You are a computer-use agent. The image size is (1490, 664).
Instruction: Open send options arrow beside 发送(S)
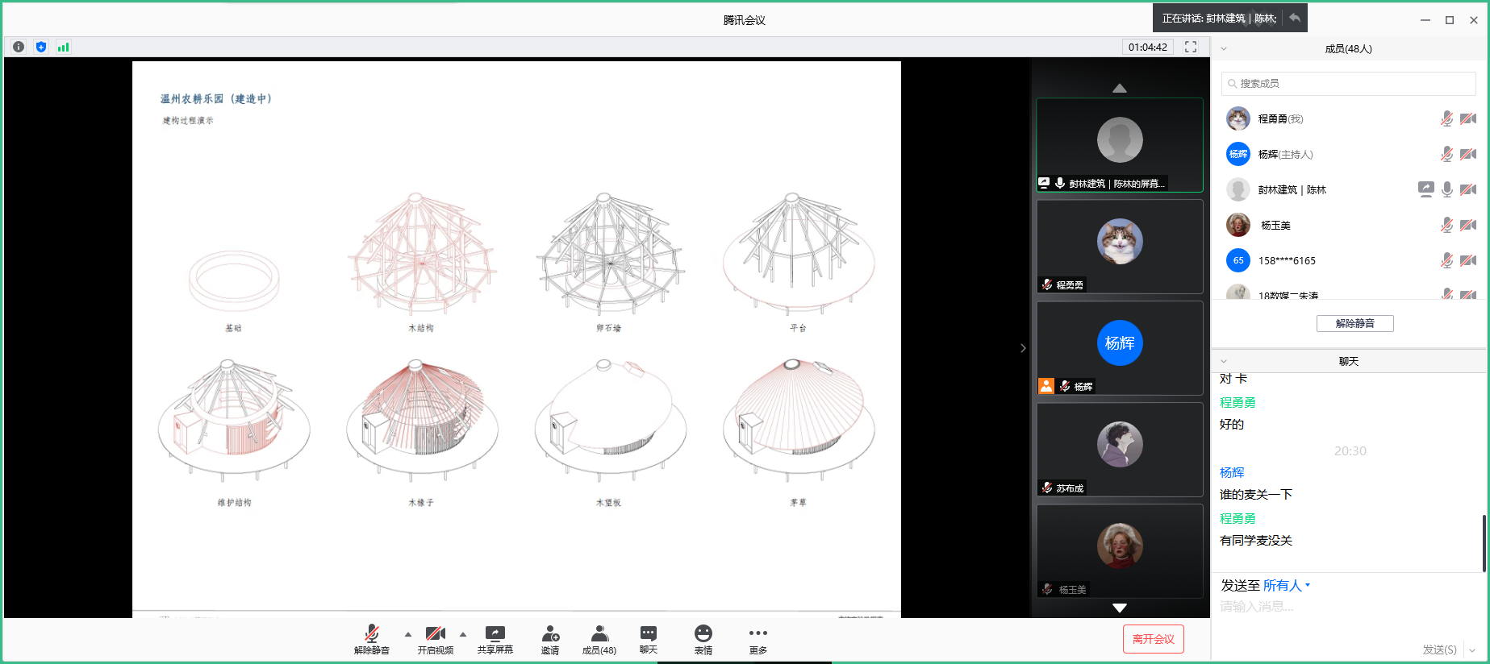(1472, 649)
